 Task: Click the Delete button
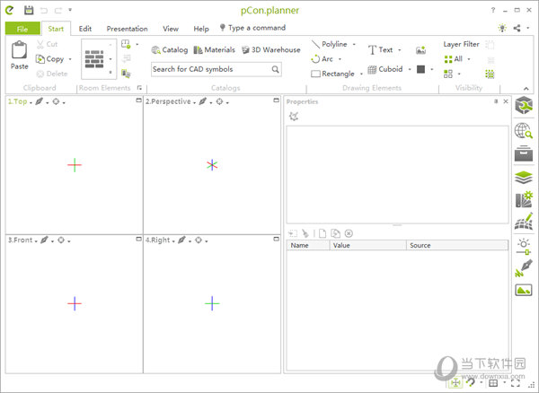(52, 74)
